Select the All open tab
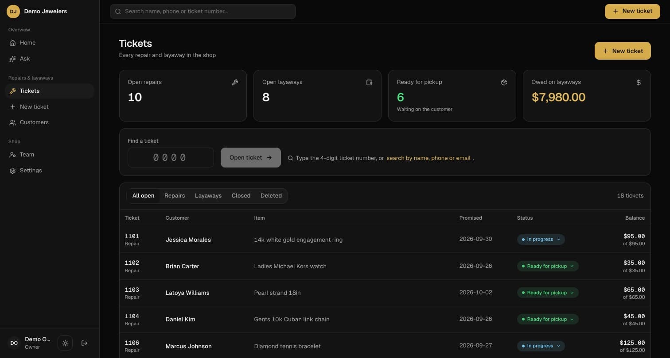Image resolution: width=670 pixels, height=358 pixels. click(143, 196)
